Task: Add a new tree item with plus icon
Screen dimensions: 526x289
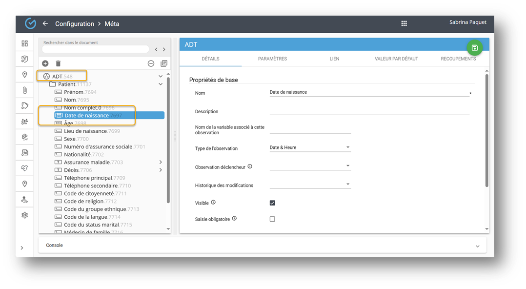Action: pos(45,63)
